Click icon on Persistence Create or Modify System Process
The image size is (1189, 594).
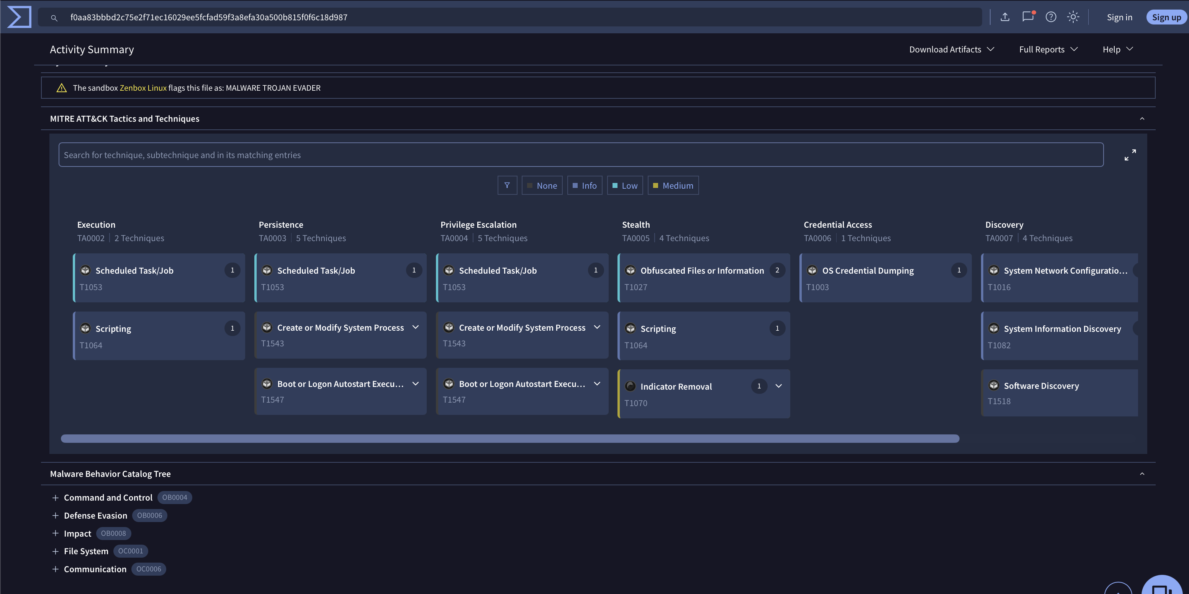[x=267, y=328]
